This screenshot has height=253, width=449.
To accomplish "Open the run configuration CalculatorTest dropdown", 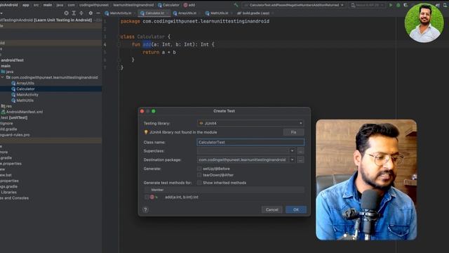I will click(294, 5).
